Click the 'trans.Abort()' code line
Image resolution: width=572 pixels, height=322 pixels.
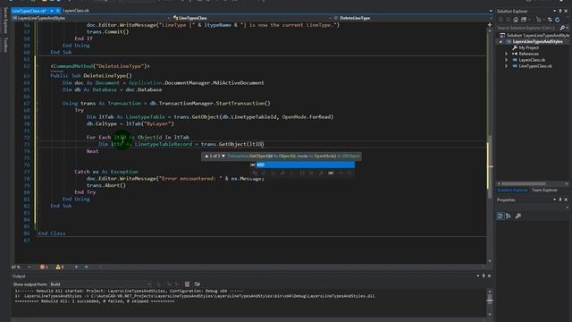(x=106, y=185)
